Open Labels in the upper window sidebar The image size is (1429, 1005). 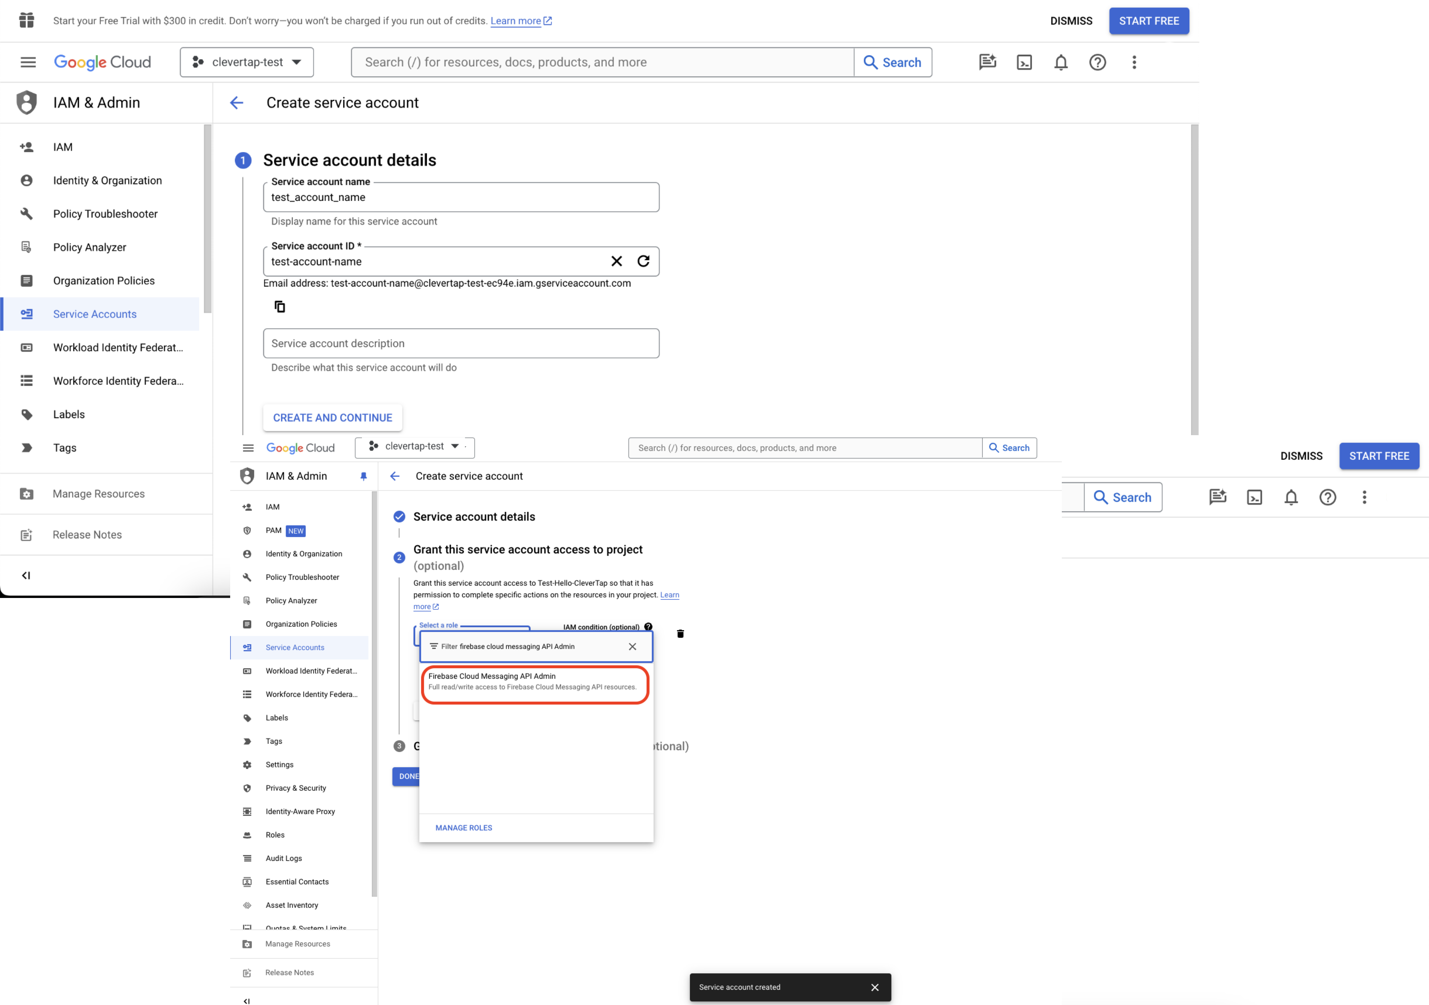[100, 414]
